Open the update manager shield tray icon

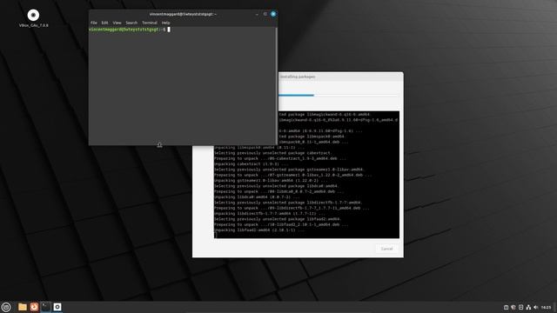click(x=513, y=307)
